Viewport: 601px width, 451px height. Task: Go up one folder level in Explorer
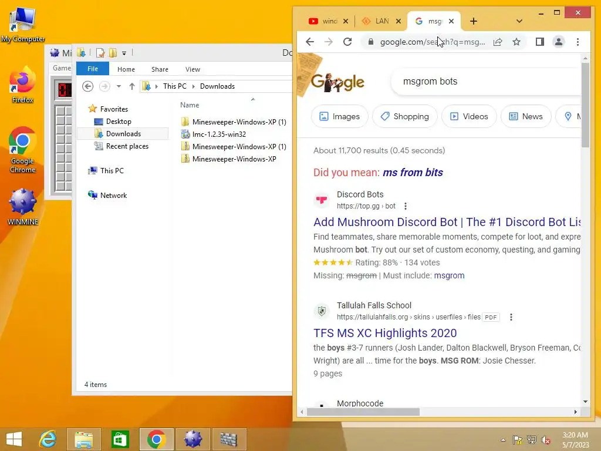[132, 86]
